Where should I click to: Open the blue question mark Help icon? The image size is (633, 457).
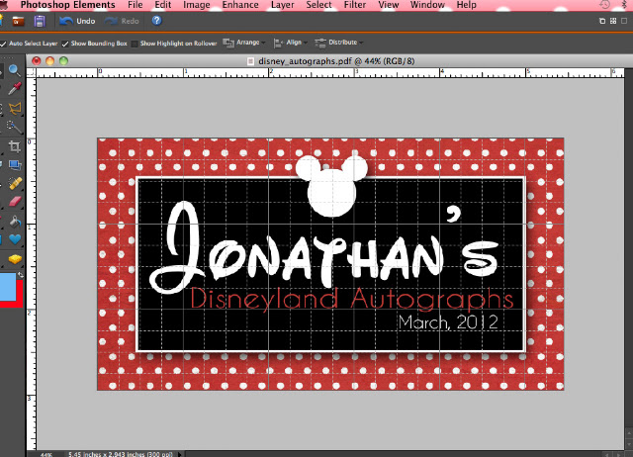[156, 21]
